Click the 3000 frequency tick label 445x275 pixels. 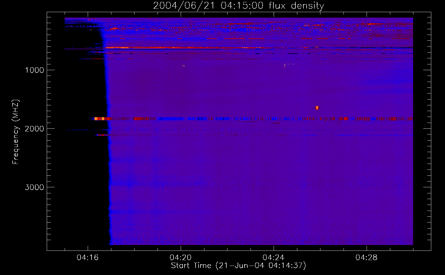pos(34,187)
